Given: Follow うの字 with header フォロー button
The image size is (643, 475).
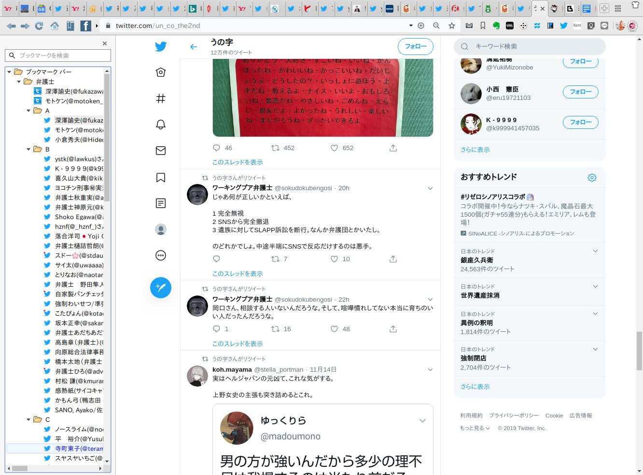Looking at the screenshot, I should (416, 47).
